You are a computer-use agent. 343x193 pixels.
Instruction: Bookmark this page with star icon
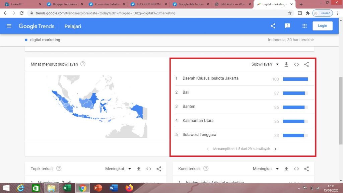[x=290, y=13]
